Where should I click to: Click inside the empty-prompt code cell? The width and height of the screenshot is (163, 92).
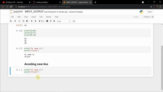(87, 71)
